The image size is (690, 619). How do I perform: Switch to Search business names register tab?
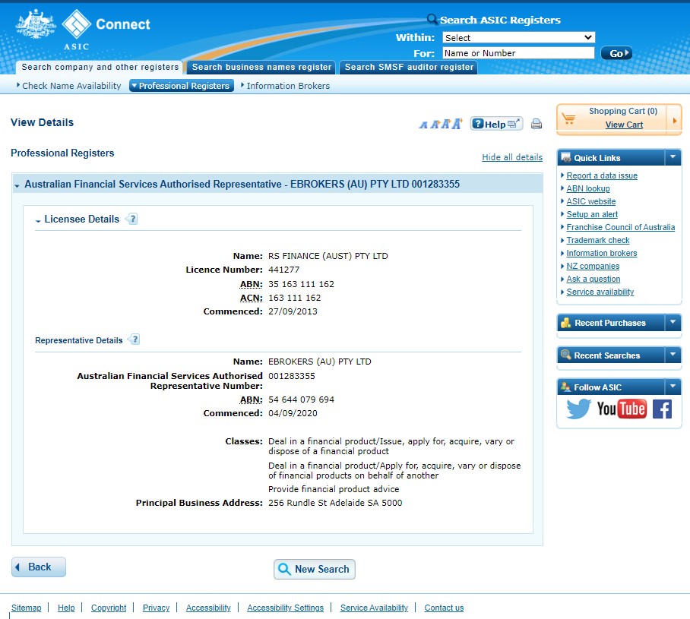pos(261,68)
